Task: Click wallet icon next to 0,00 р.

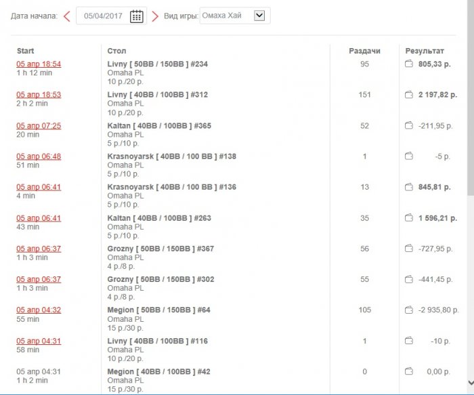Action: pos(409,371)
